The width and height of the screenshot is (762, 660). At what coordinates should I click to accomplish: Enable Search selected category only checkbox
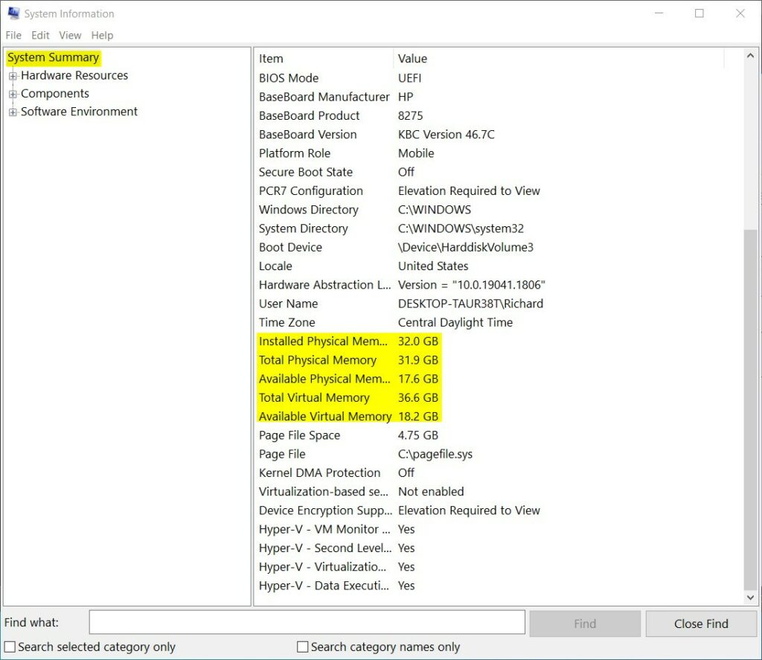[x=10, y=647]
